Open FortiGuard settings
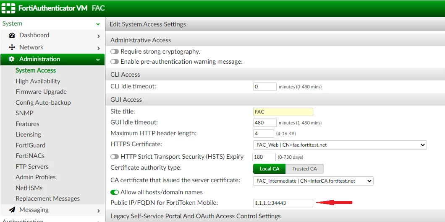Screen dimensions: 445x222 30,145
